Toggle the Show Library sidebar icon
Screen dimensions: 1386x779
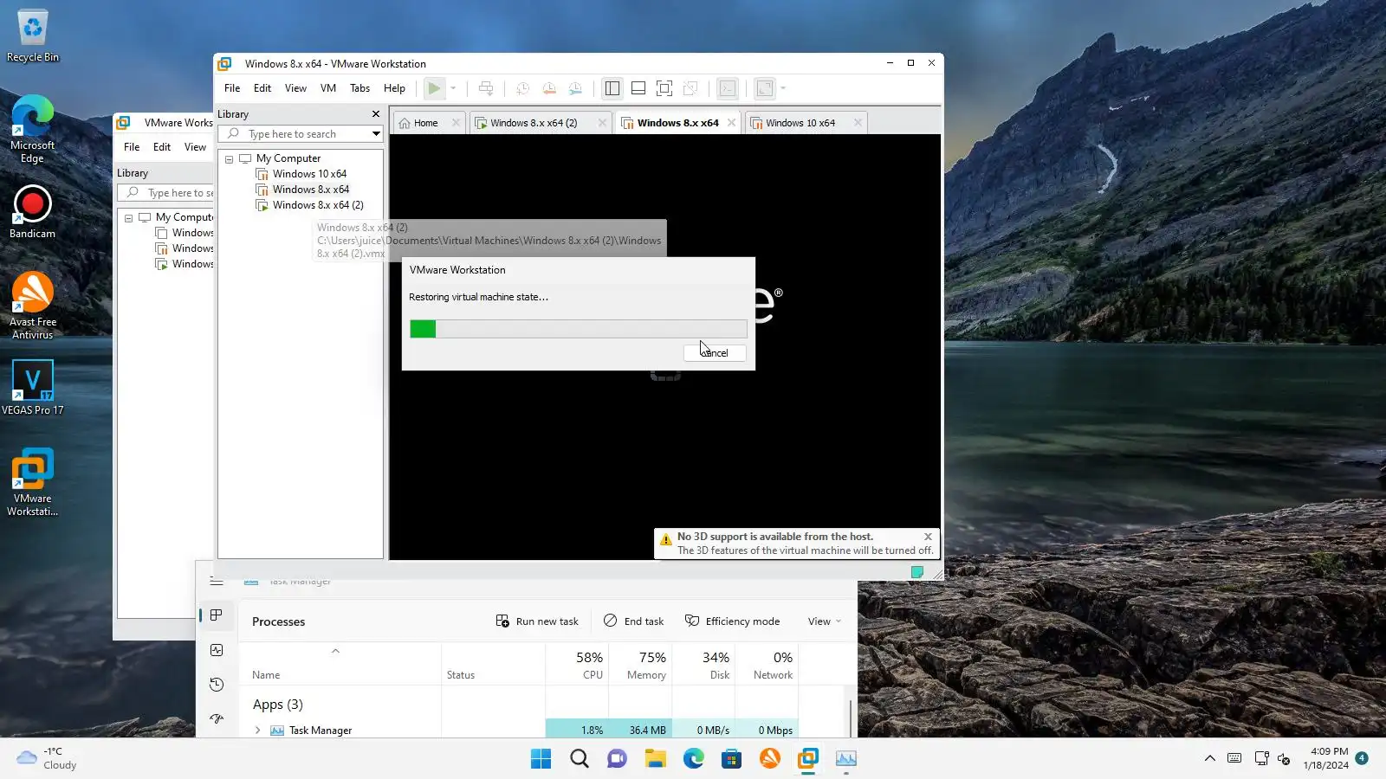coord(612,88)
